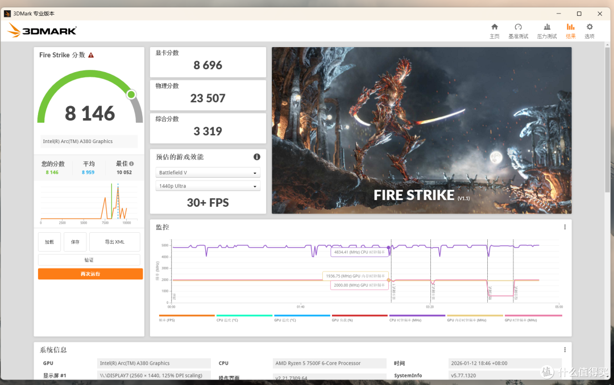Open the three-dot menu of the 监控 panel
The height and width of the screenshot is (385, 614).
point(565,227)
